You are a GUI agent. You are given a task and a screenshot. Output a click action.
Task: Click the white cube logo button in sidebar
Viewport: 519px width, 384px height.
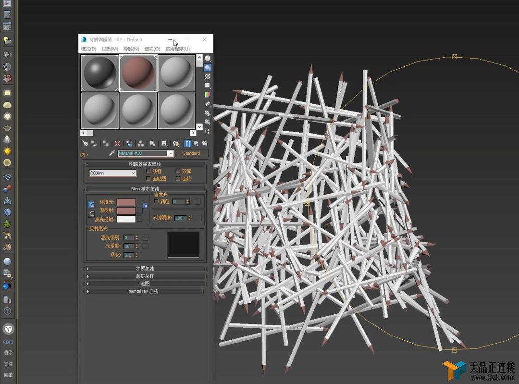(x=9, y=329)
